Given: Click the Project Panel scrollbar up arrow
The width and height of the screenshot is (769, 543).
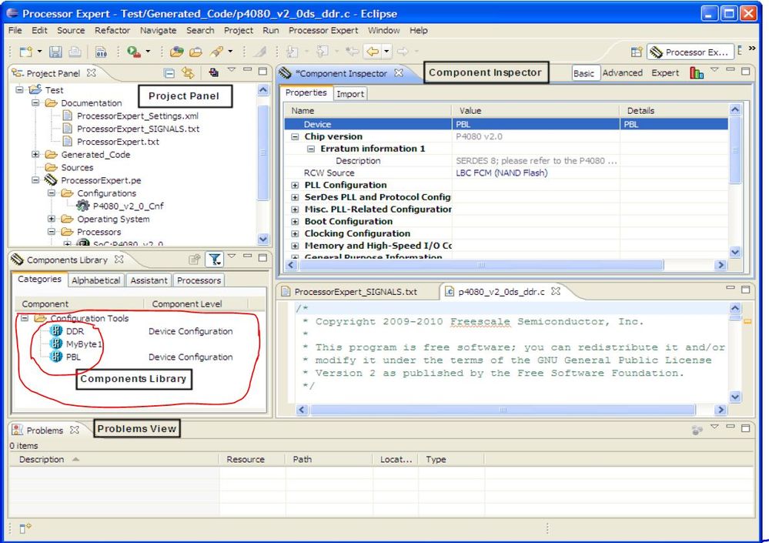Looking at the screenshot, I should point(262,90).
